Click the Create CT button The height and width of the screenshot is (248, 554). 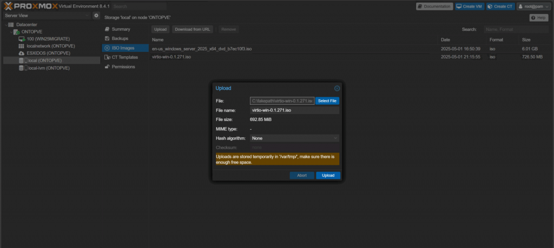pos(500,6)
